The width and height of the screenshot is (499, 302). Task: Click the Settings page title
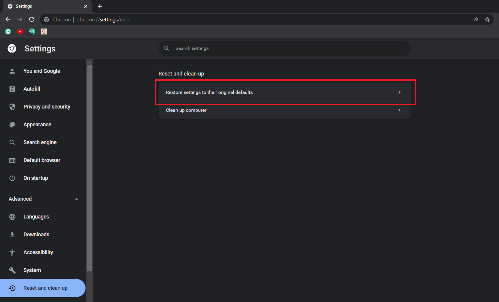(x=40, y=48)
